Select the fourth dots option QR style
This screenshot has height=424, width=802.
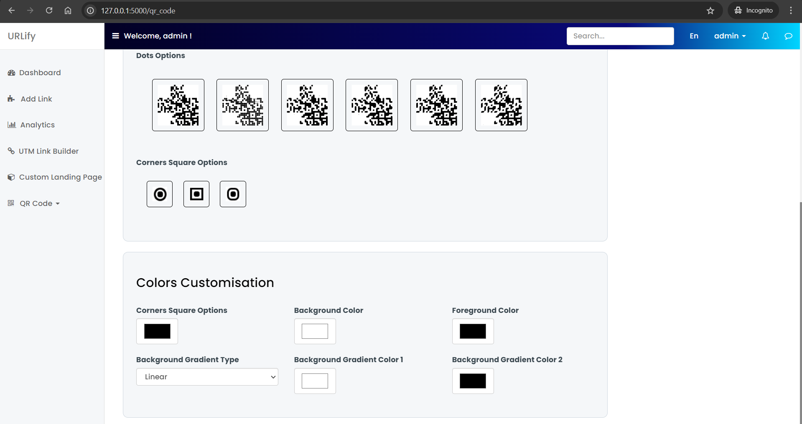372,105
